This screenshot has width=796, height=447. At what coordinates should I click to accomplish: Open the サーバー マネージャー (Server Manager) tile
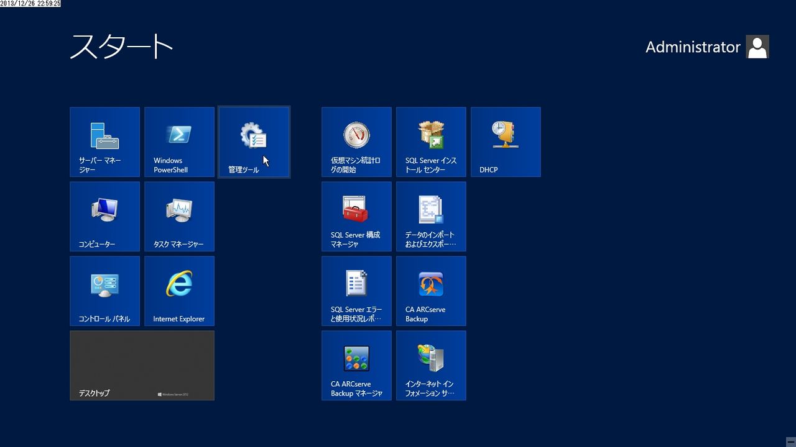pos(105,142)
